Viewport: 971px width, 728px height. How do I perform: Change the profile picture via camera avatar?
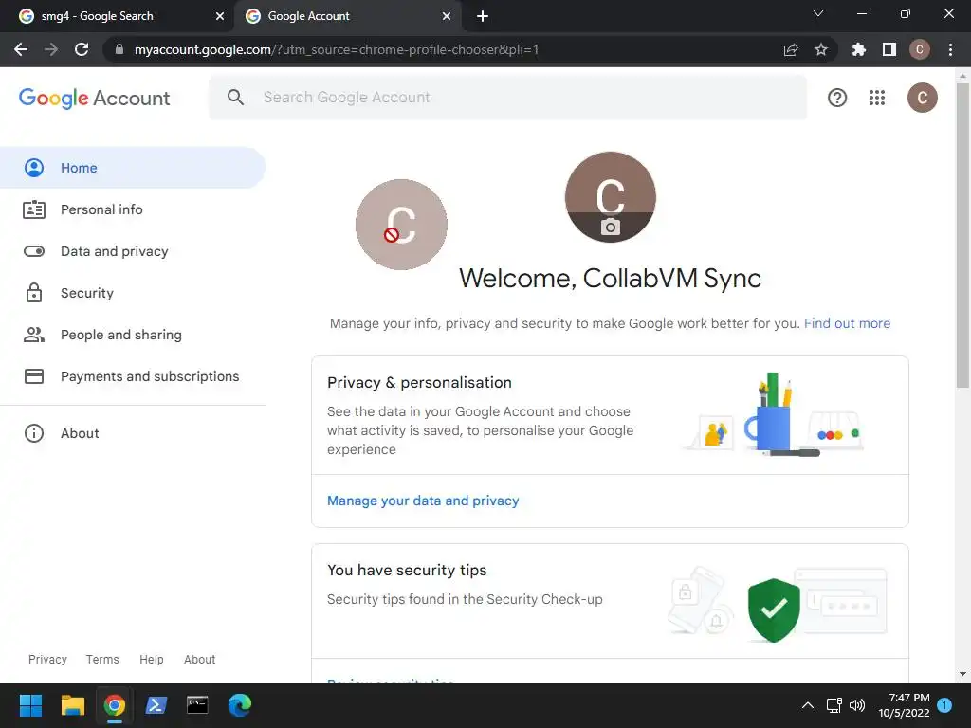point(610,197)
